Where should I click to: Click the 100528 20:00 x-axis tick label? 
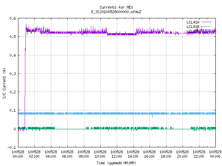click(x=182, y=154)
